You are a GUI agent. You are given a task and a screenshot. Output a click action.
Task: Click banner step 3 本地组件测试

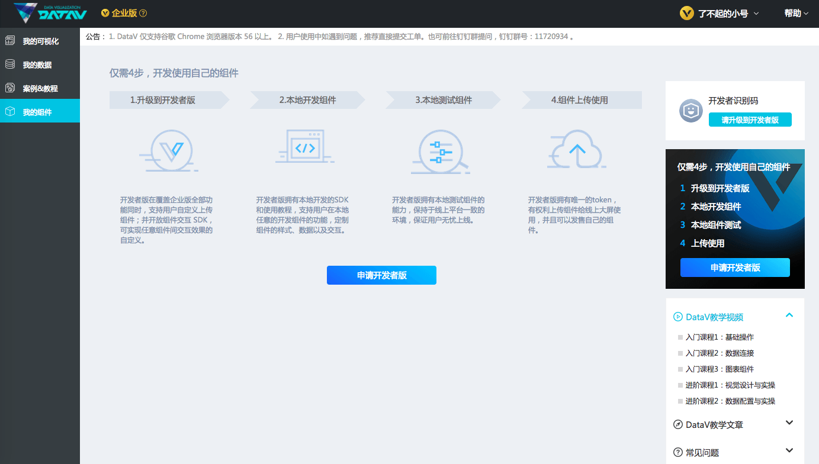click(x=711, y=225)
